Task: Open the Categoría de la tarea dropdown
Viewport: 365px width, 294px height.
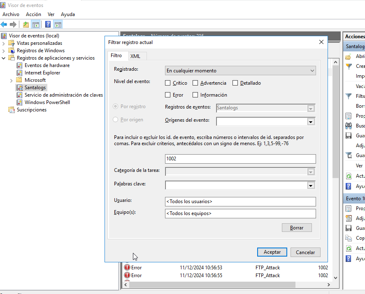Action: coord(311,172)
